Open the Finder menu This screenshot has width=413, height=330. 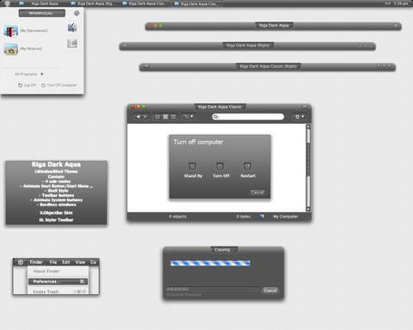(36, 262)
